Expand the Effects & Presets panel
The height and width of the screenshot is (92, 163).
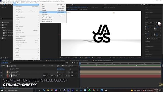pos(149,12)
